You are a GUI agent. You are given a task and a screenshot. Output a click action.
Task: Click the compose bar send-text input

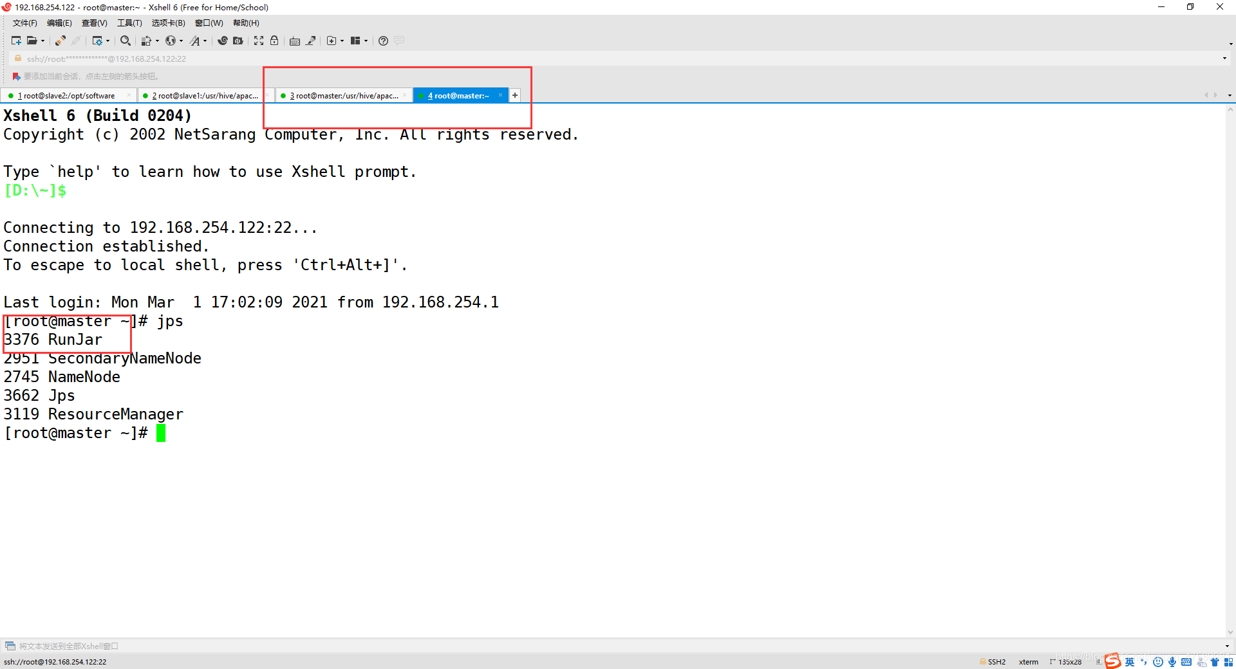(x=618, y=646)
